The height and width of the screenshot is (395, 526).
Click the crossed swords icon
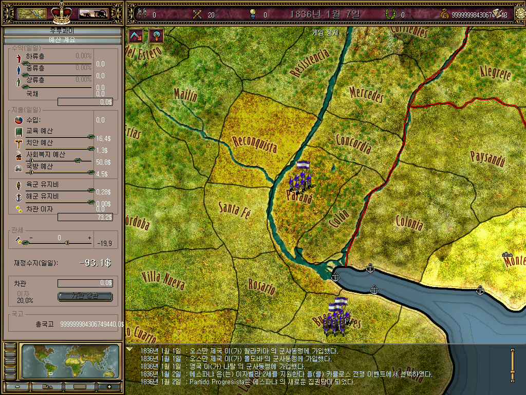coord(197,14)
